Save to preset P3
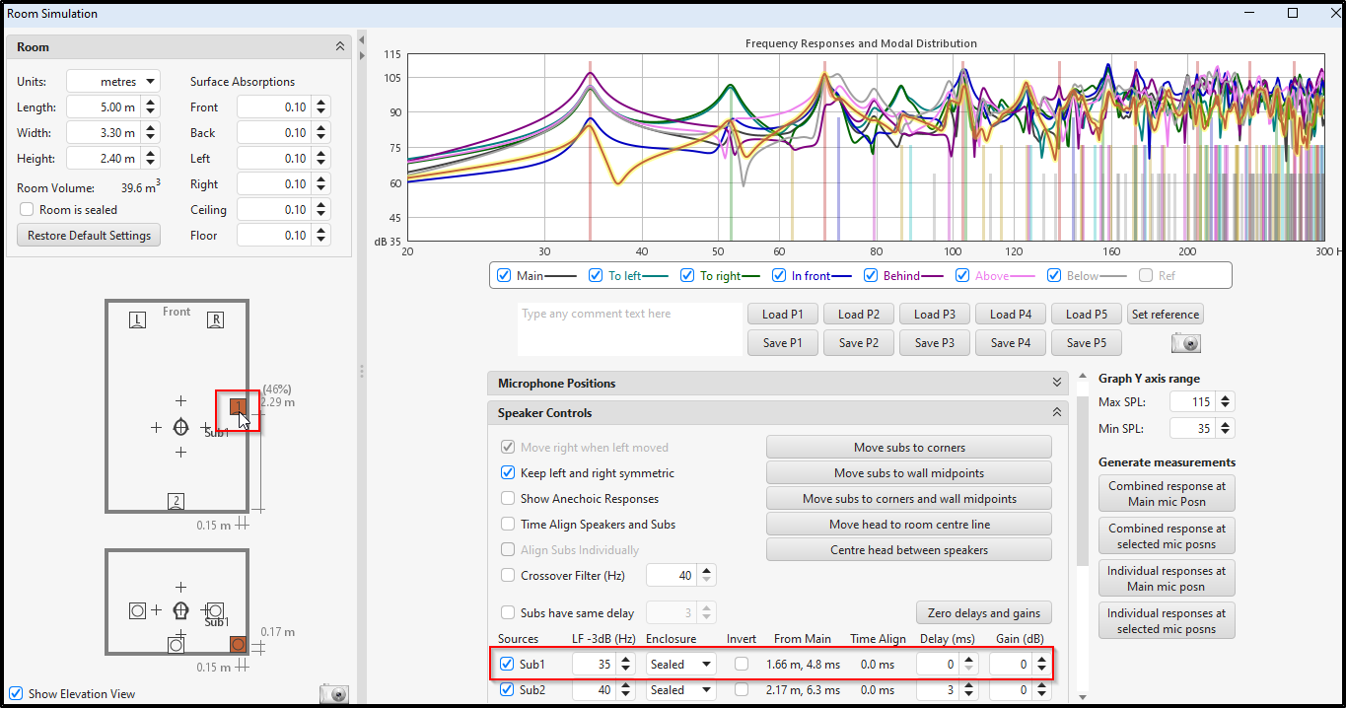1346x708 pixels. 935,342
